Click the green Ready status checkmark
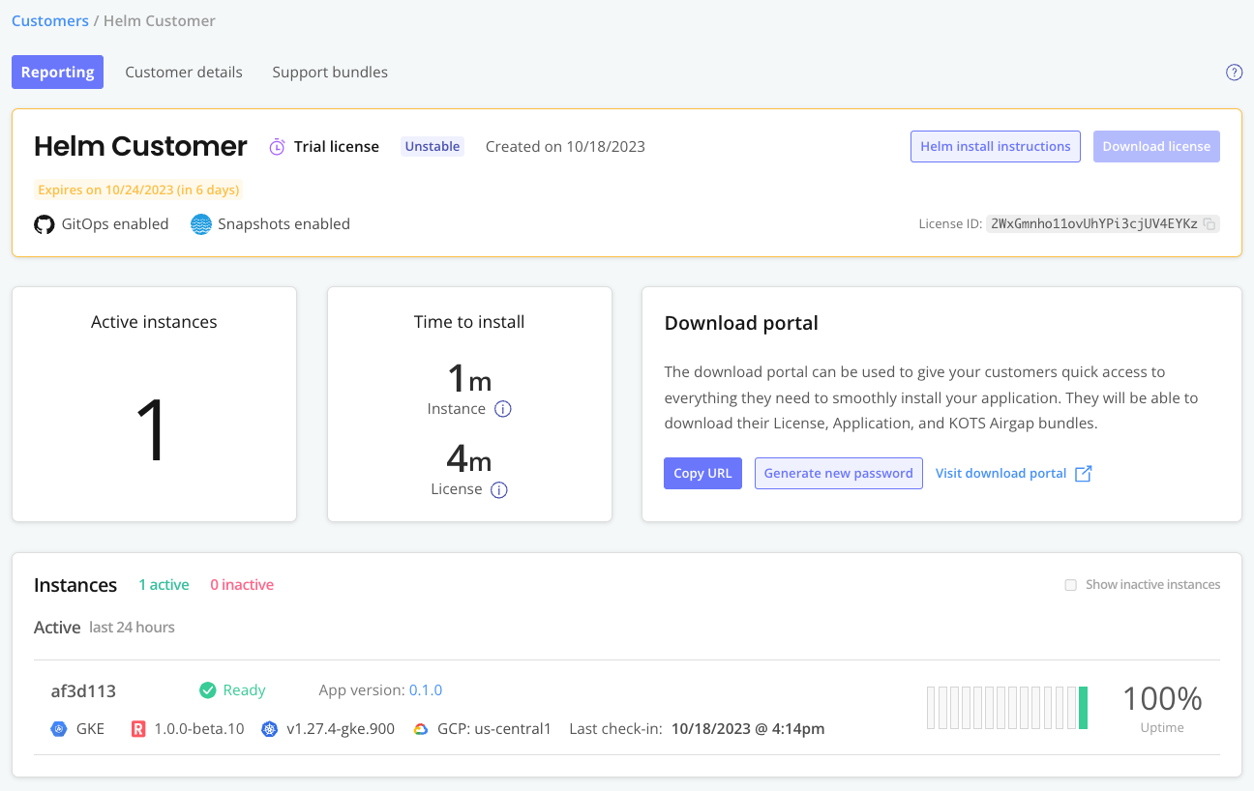The image size is (1254, 791). pyautogui.click(x=207, y=689)
